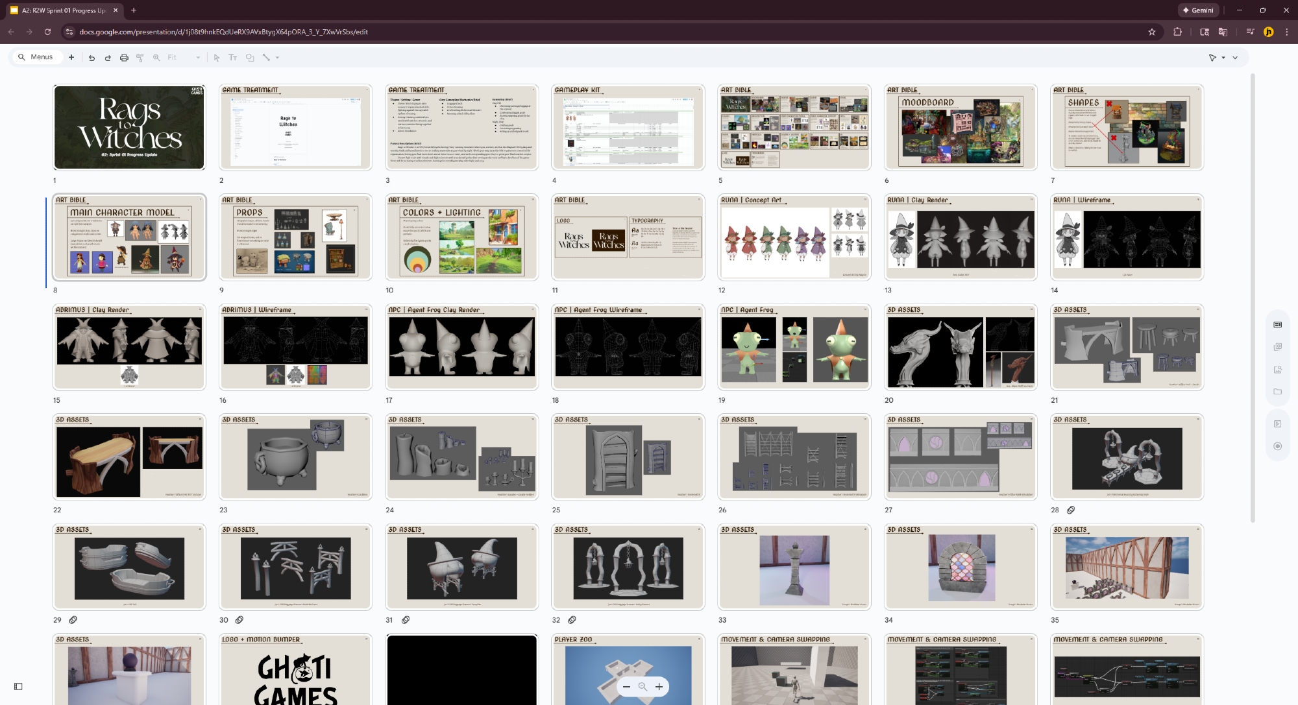The width and height of the screenshot is (1298, 705).
Task: Open the Menus search box
Action: [36, 57]
